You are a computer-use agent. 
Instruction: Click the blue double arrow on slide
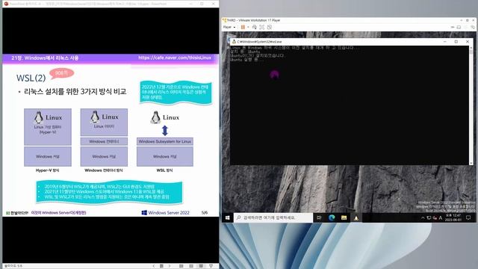165,131
